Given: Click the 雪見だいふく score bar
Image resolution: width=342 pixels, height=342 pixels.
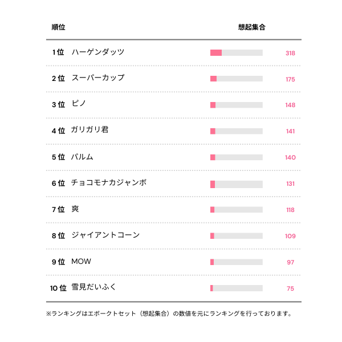Looking at the screenshot, I should click(x=237, y=288).
